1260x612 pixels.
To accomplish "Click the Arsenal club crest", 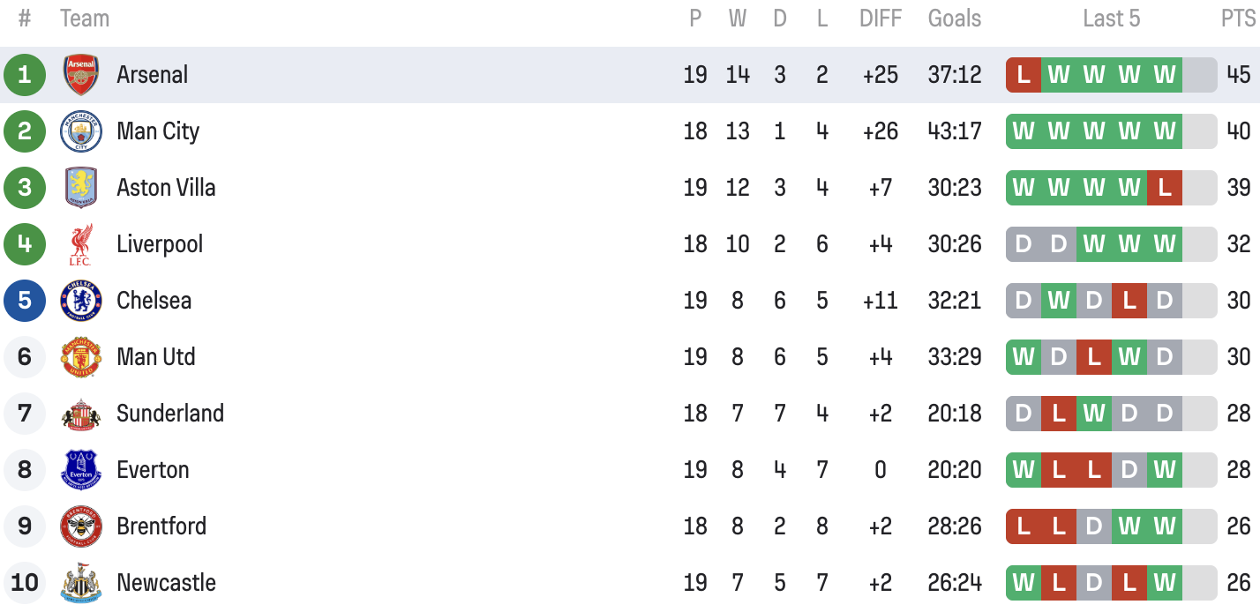I will pyautogui.click(x=81, y=75).
